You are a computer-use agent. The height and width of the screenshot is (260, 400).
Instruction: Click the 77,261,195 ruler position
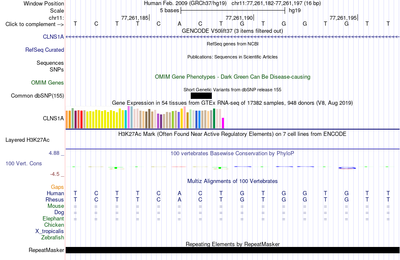[343, 18]
